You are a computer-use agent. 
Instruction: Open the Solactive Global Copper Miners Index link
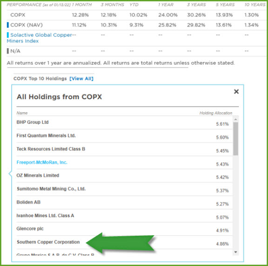39,38
